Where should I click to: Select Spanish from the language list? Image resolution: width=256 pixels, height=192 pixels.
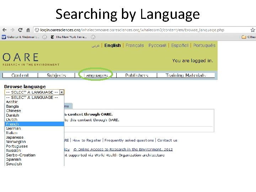(34, 159)
